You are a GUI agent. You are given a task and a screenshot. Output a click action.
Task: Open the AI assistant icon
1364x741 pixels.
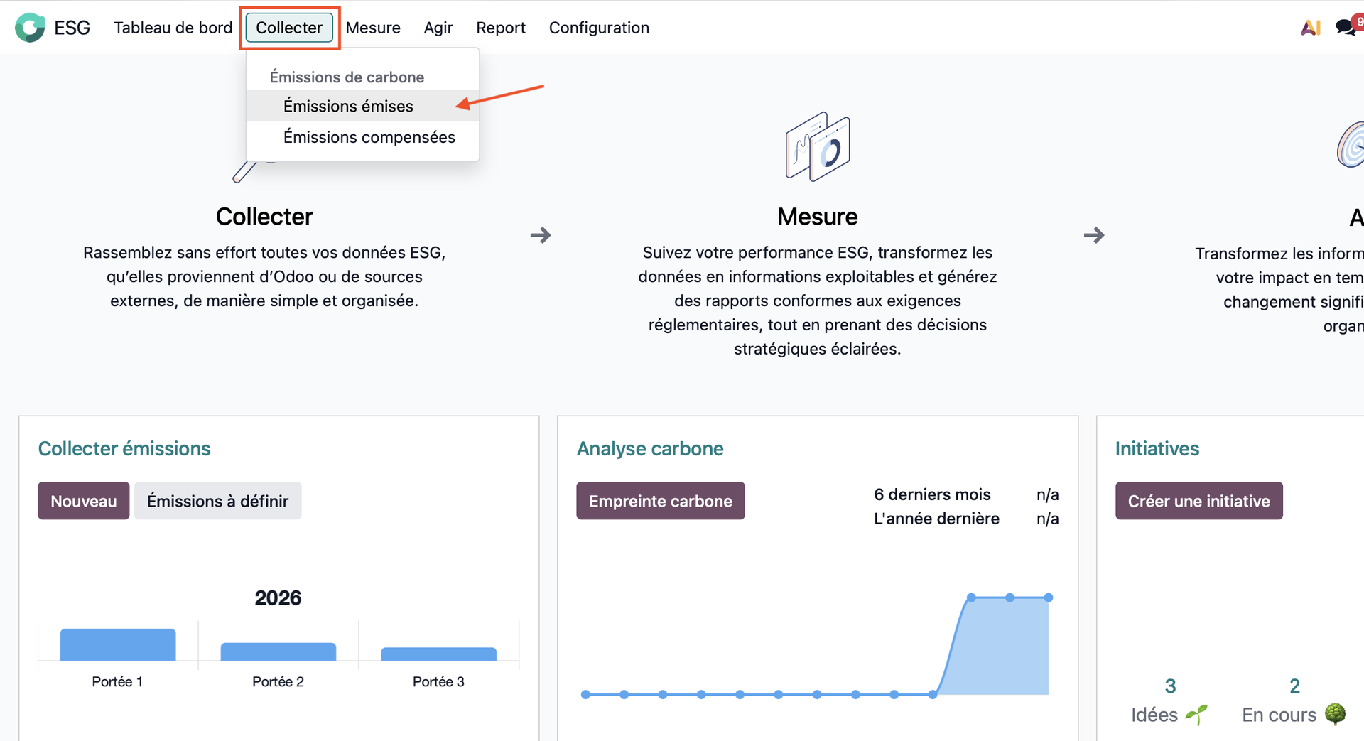1310,28
